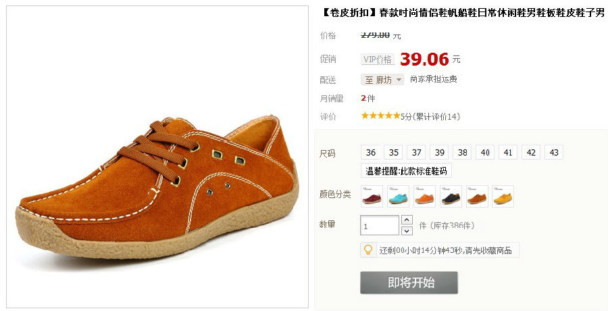Select the black shoe color thumbnail

[451, 196]
